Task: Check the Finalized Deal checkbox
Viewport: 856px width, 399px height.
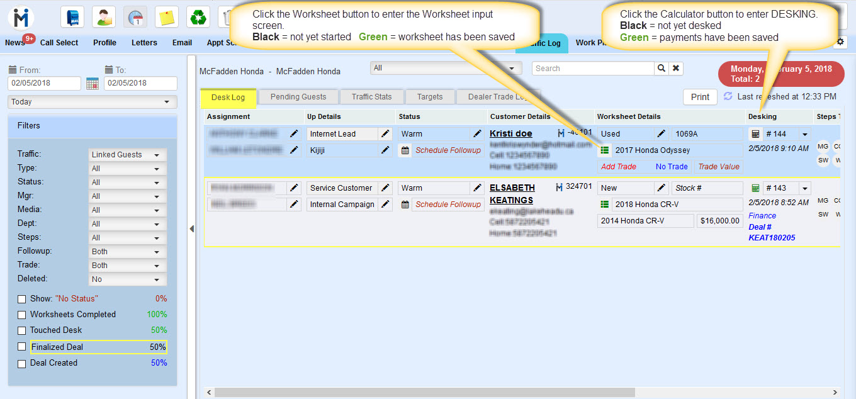Action: [22, 347]
